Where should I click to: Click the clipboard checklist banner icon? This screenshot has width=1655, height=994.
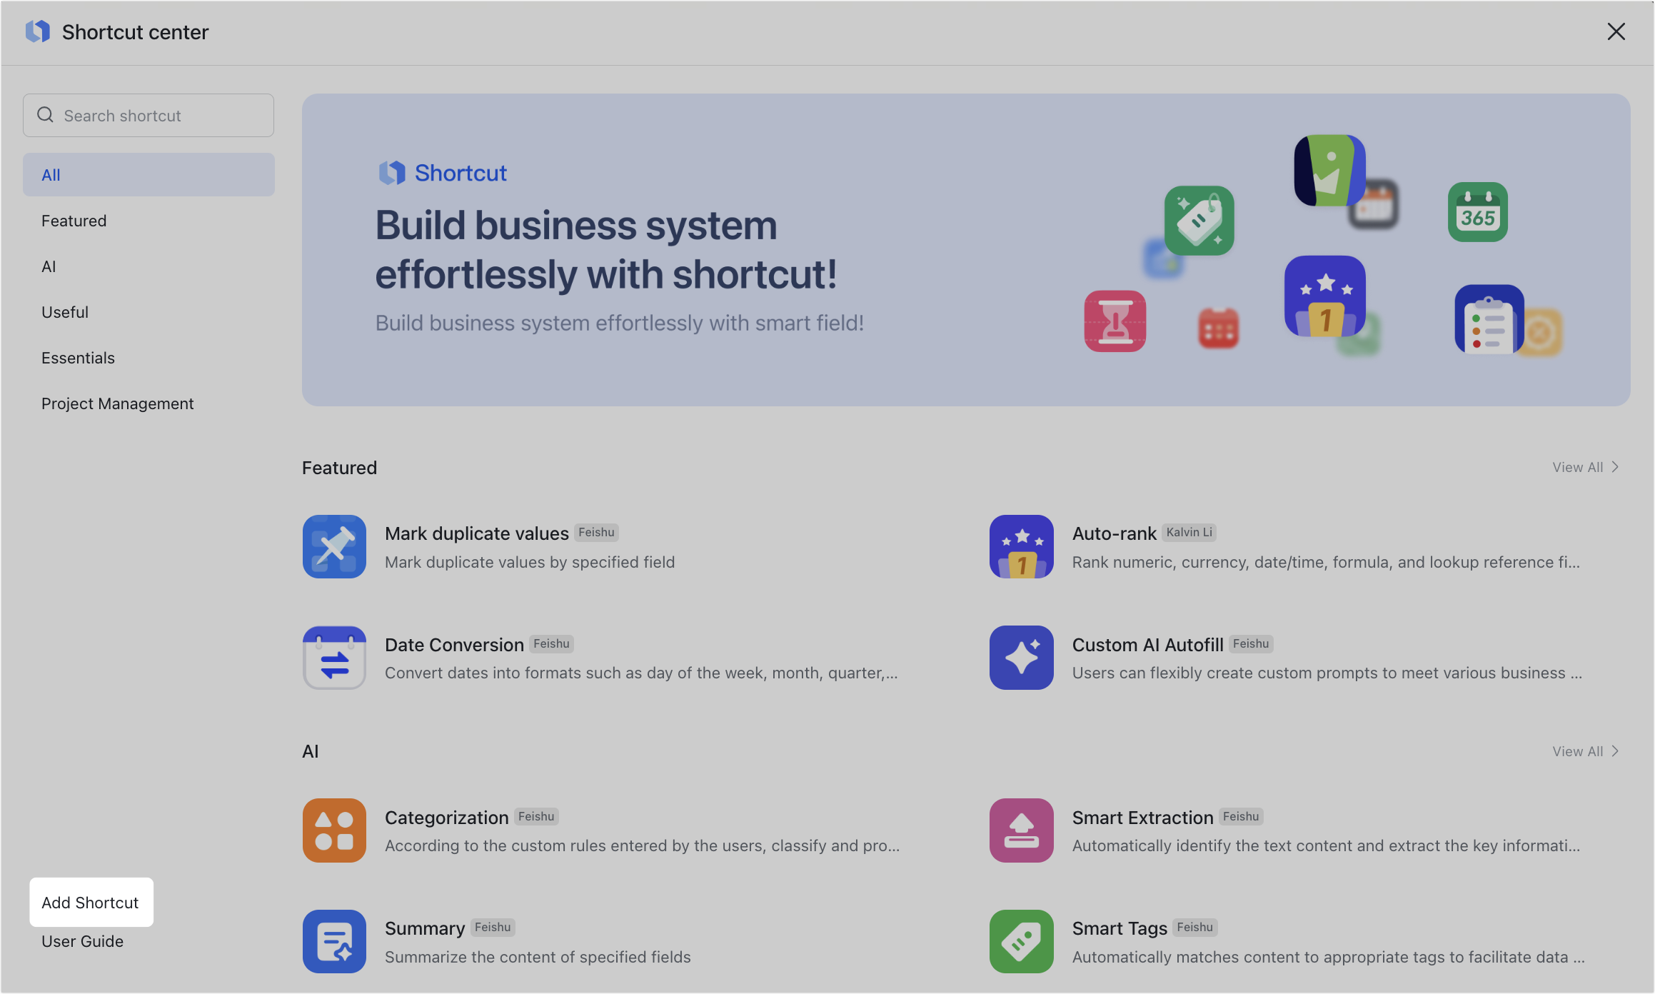(x=1489, y=319)
